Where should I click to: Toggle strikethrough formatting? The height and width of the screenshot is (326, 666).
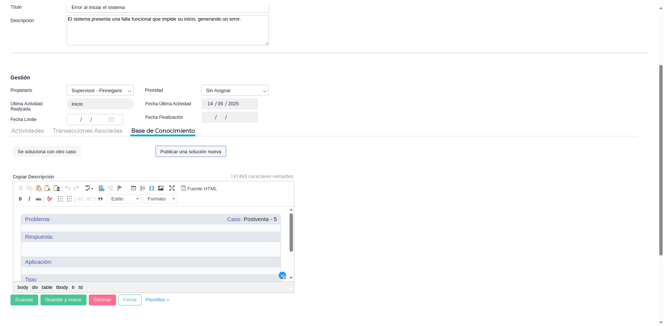click(39, 199)
